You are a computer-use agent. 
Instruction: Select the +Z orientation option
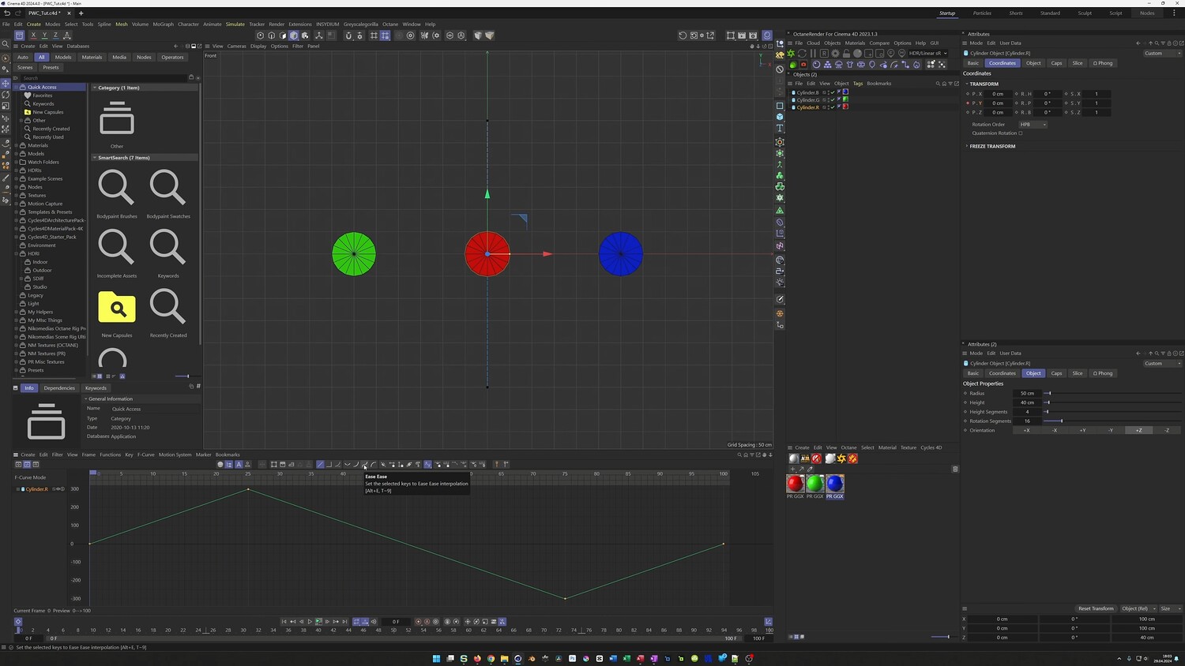click(x=1138, y=430)
